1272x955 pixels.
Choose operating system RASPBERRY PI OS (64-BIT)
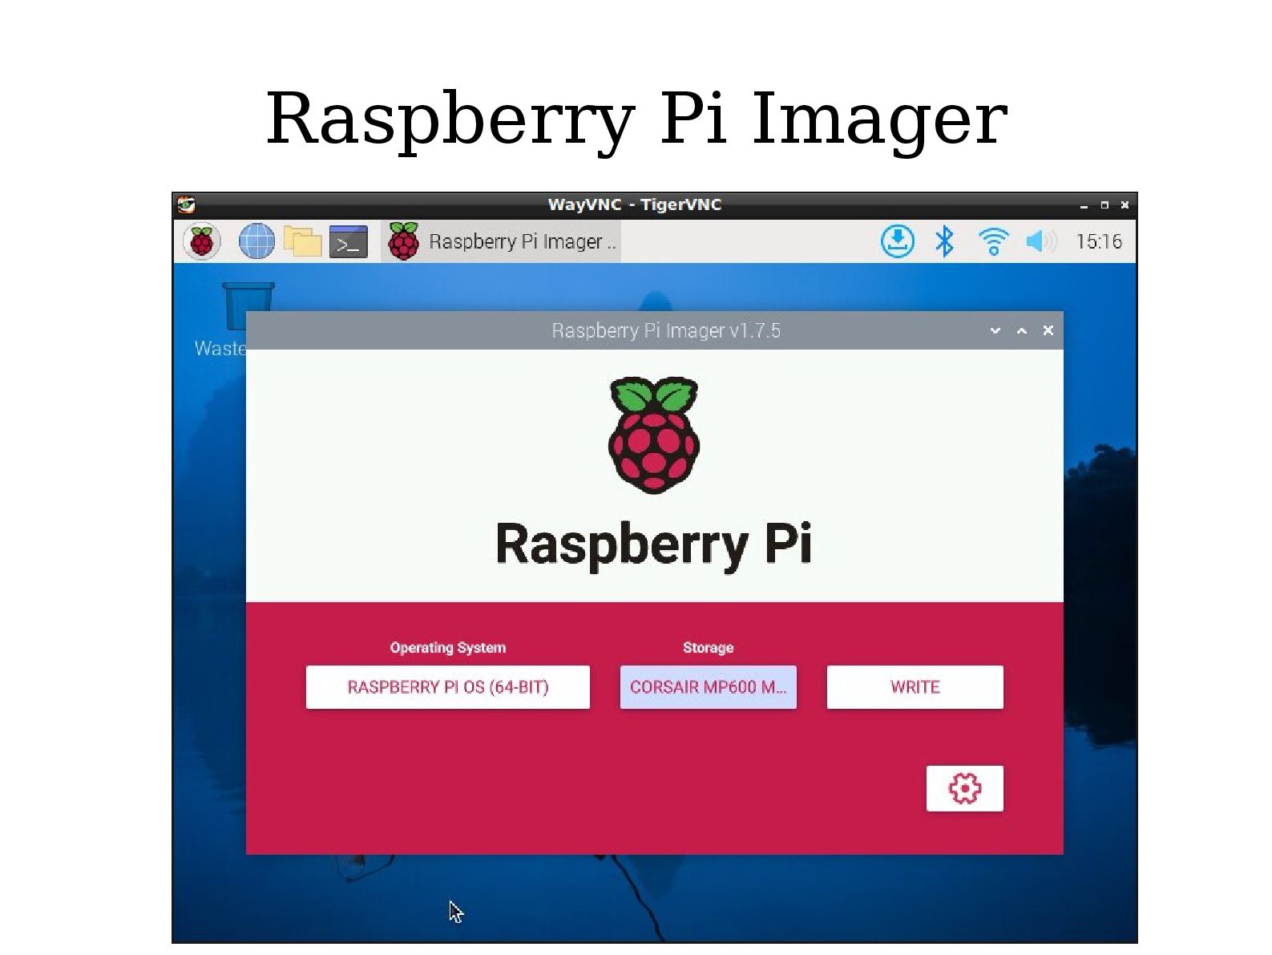[x=448, y=687]
